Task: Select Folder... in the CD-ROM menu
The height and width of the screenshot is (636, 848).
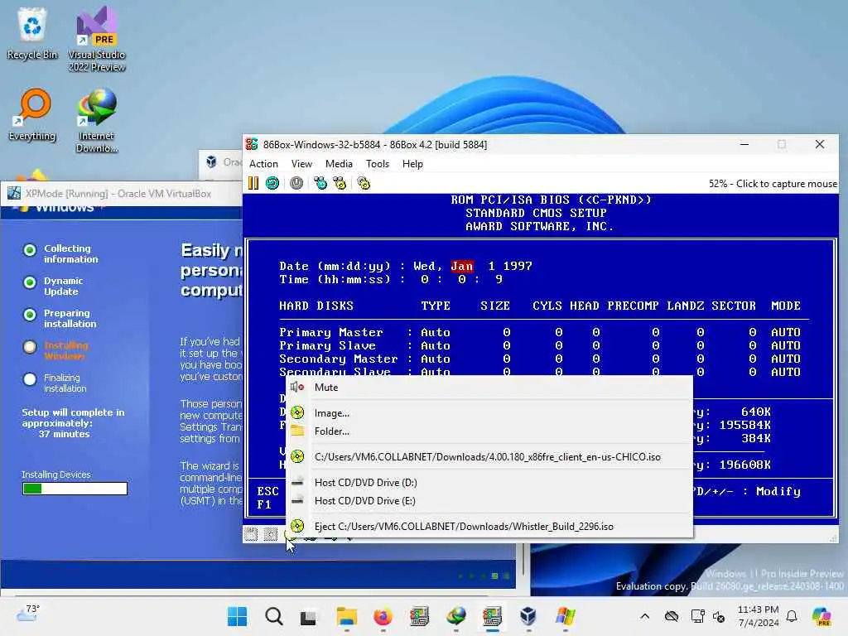Action: click(489, 431)
